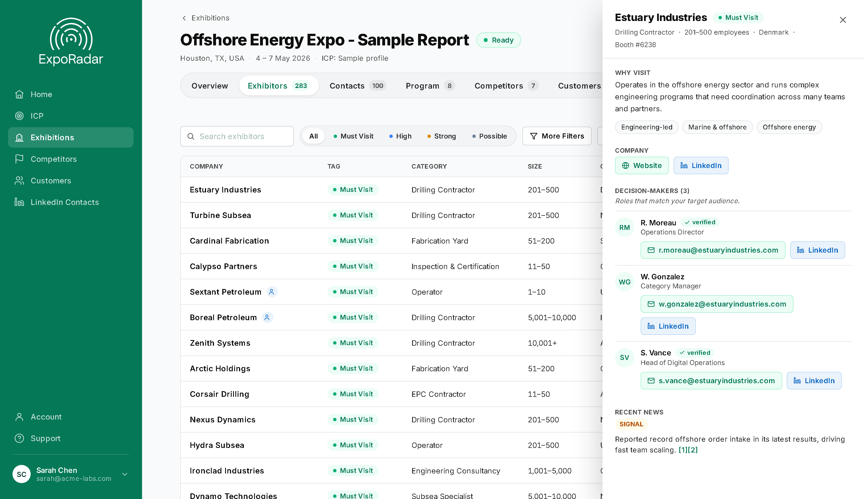Switch to the Contacts tab
The width and height of the screenshot is (864, 499).
358,86
